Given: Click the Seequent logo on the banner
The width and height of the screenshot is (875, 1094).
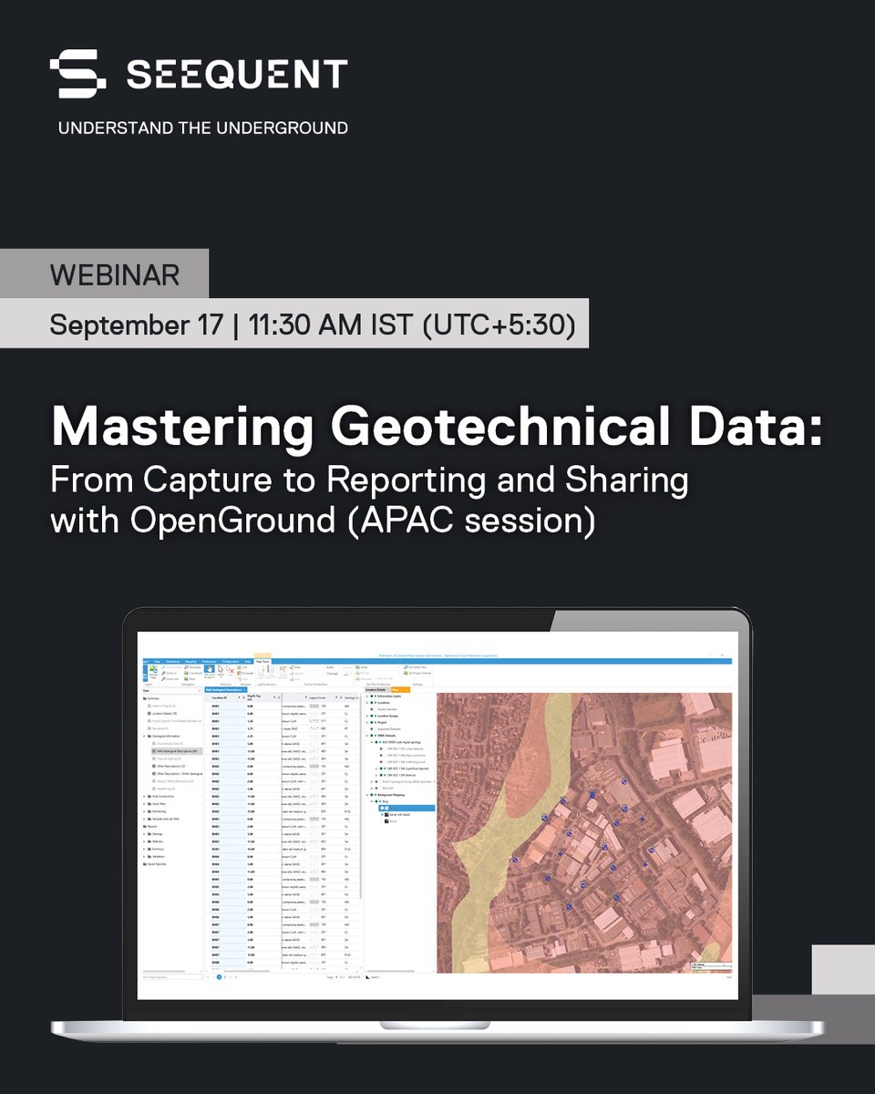Looking at the screenshot, I should (x=199, y=74).
